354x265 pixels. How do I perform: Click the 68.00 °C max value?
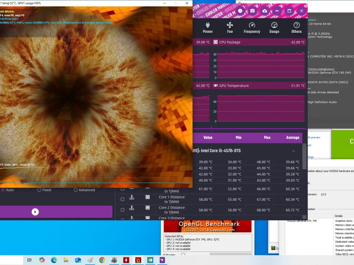pos(263,210)
